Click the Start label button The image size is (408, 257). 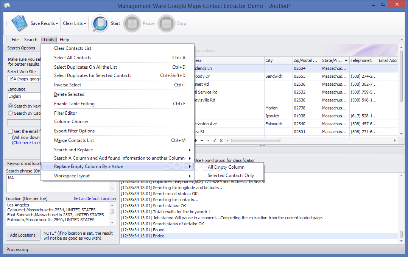(115, 23)
